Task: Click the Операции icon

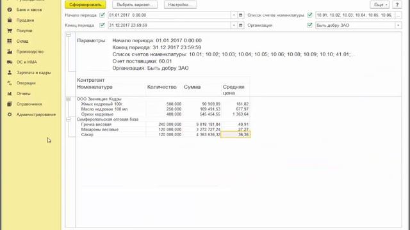Action: (10, 83)
